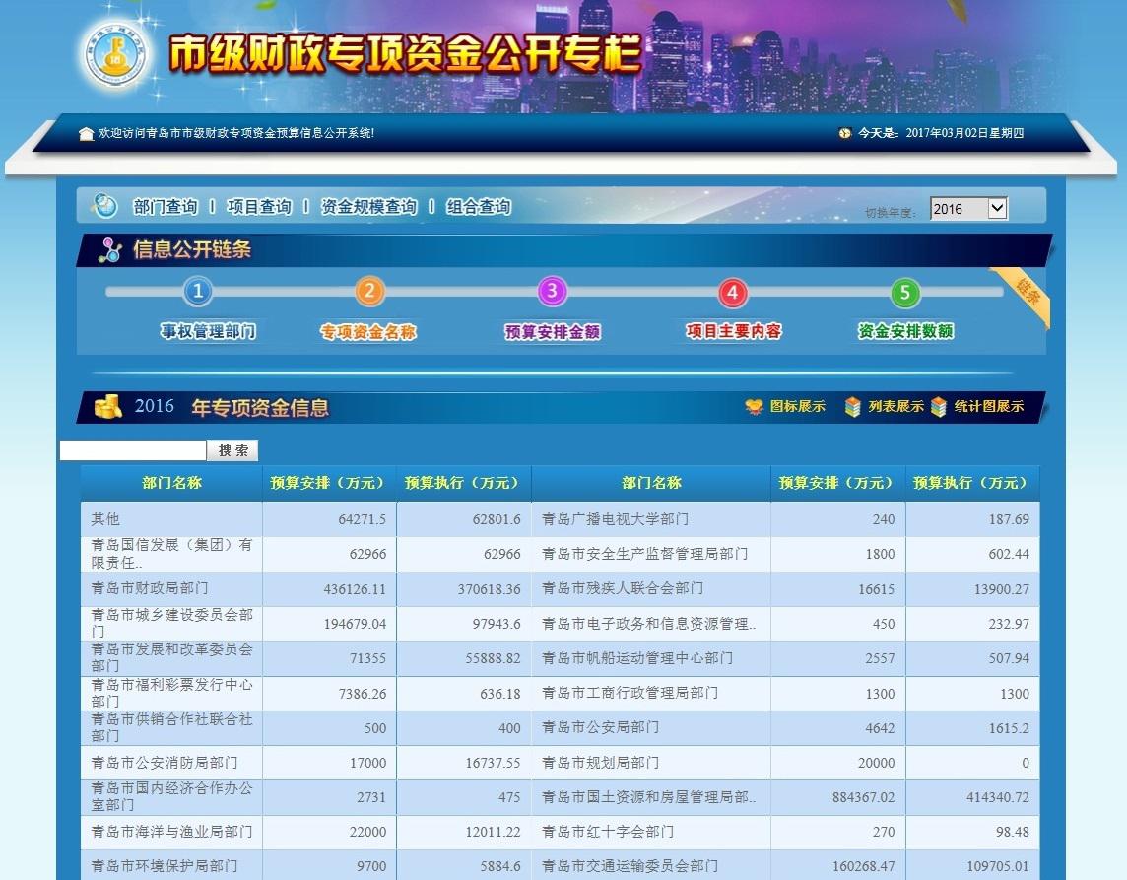Viewport: 1127px width, 880px height.
Task: Click the 图标展示 trophy icon
Action: (x=755, y=407)
